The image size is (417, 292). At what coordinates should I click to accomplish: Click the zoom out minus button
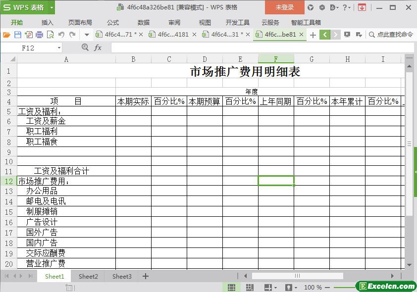(327, 287)
